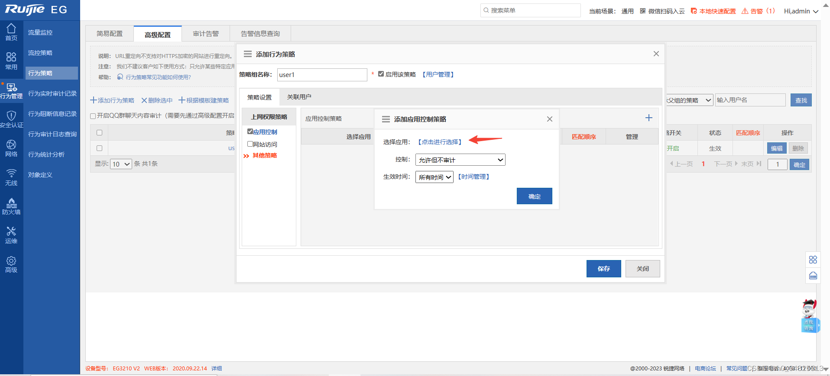Open the 运维 tools icon
This screenshot has height=376, width=830.
pos(11,235)
